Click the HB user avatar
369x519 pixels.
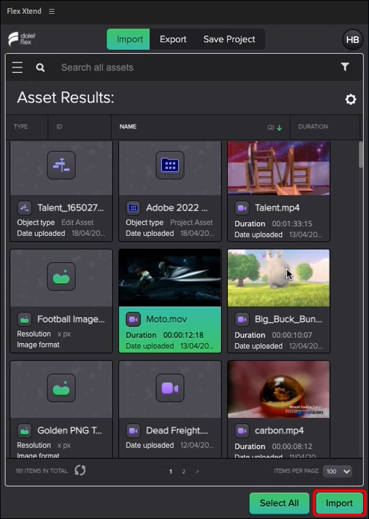pos(353,40)
